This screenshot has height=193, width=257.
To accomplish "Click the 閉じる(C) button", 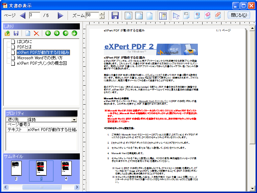I will [239, 15].
